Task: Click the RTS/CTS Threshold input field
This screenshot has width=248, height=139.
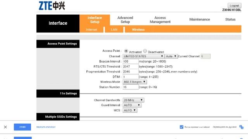Action: click(x=131, y=66)
